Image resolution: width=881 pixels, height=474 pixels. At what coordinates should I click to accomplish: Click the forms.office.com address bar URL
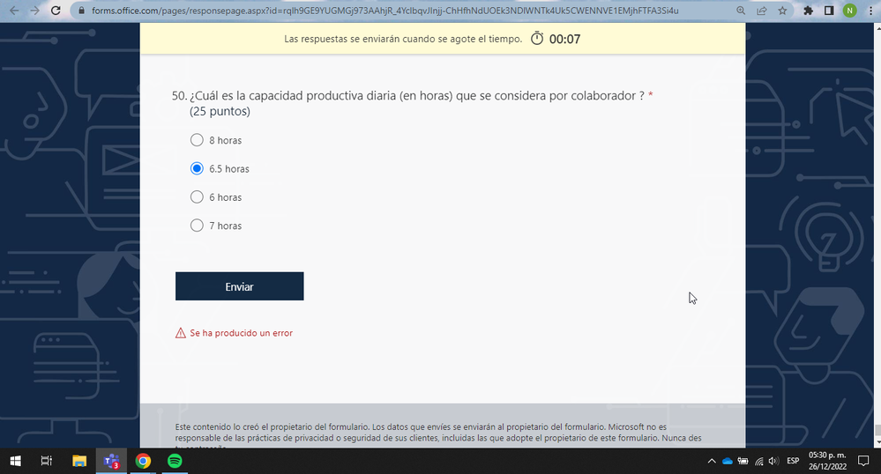(385, 11)
